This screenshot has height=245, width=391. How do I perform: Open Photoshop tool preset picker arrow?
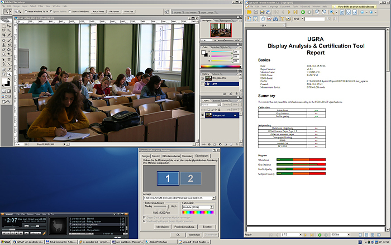click(x=11, y=12)
